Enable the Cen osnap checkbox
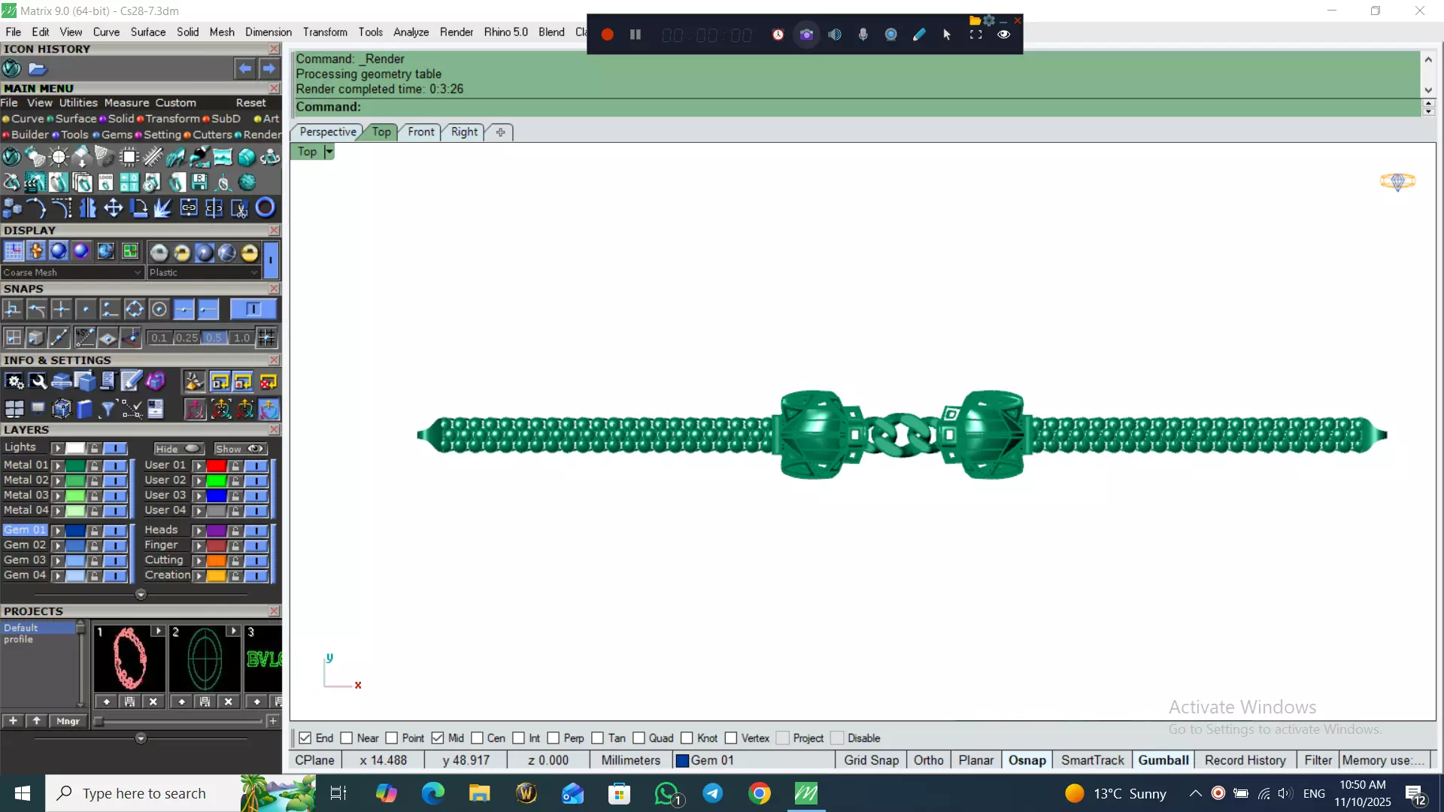This screenshot has width=1444, height=812. click(x=477, y=738)
